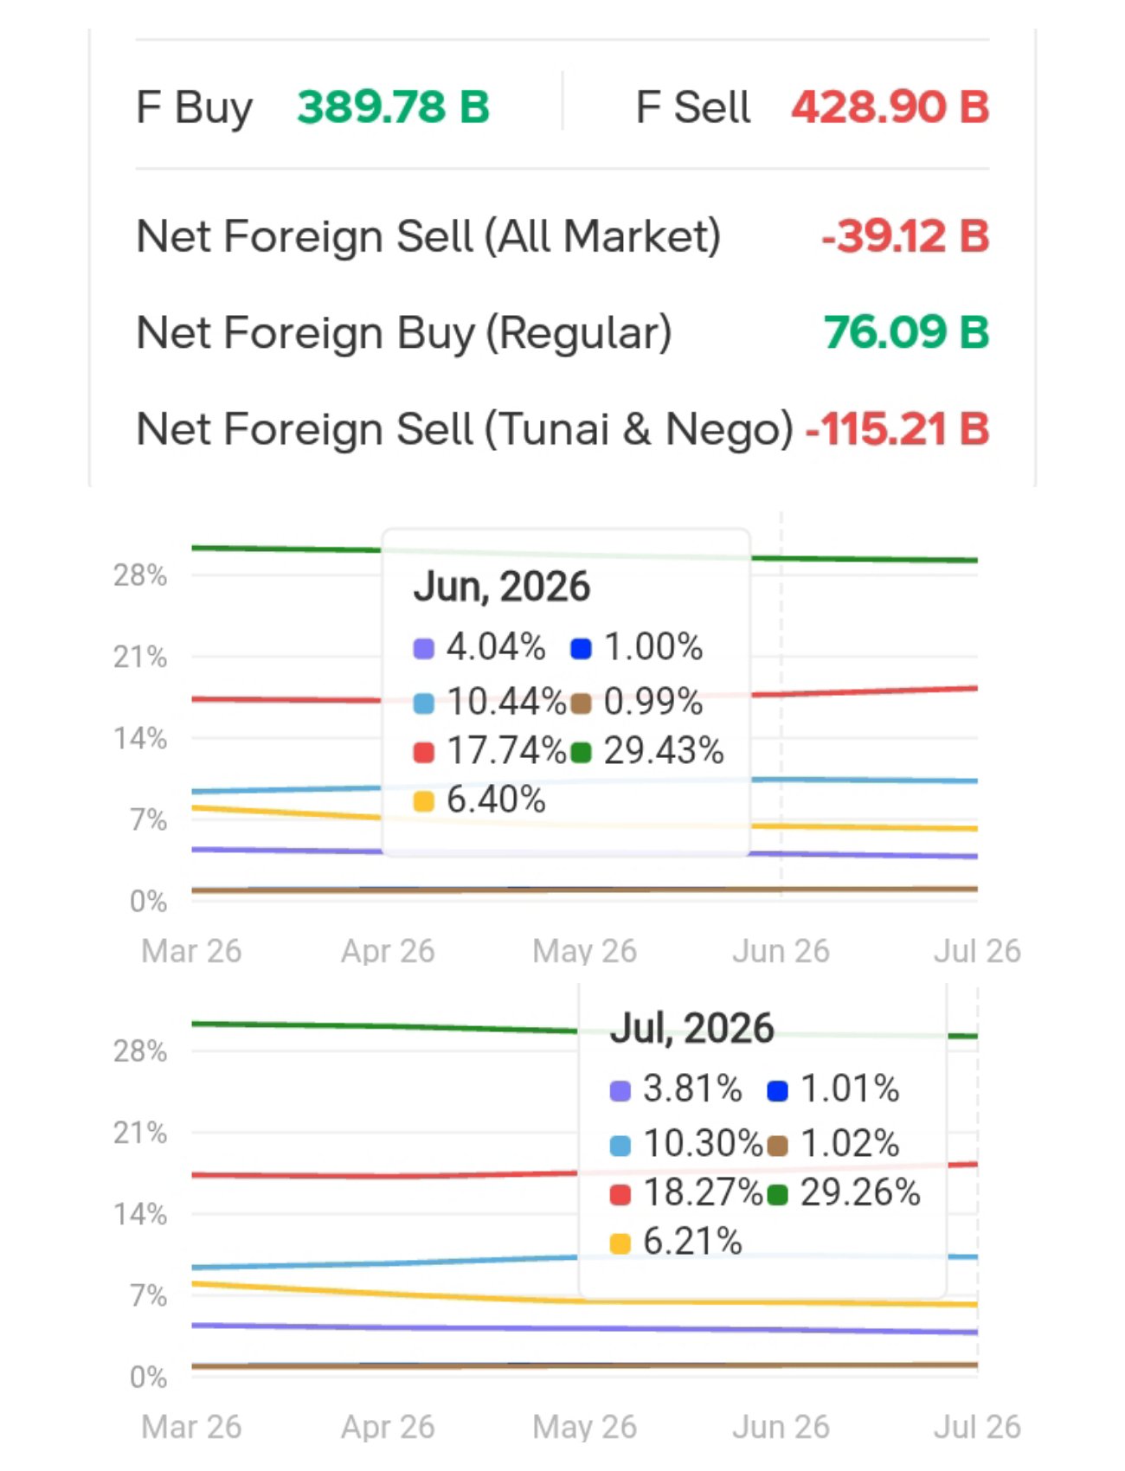Image resolution: width=1125 pixels, height=1471 pixels.
Task: Click Net Foreign Buy (Regular) row
Action: [562, 332]
